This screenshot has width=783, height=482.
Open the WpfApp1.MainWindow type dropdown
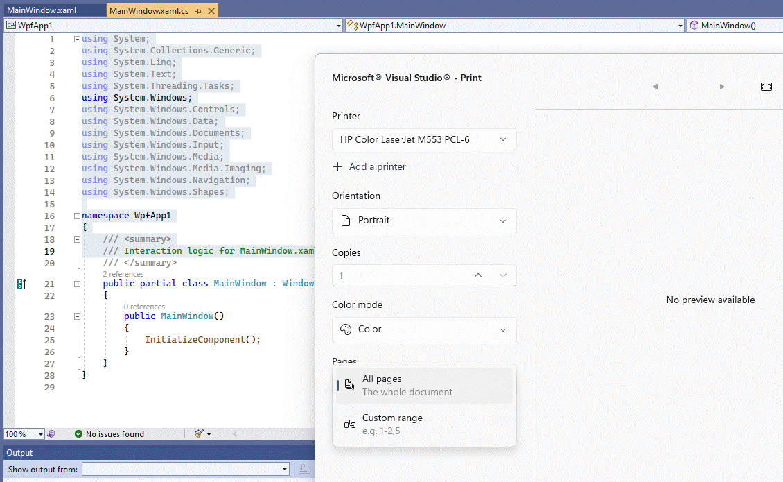tap(680, 26)
